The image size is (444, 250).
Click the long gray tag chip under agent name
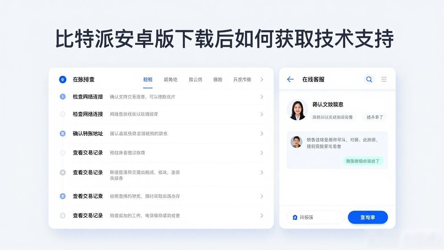(x=333, y=117)
